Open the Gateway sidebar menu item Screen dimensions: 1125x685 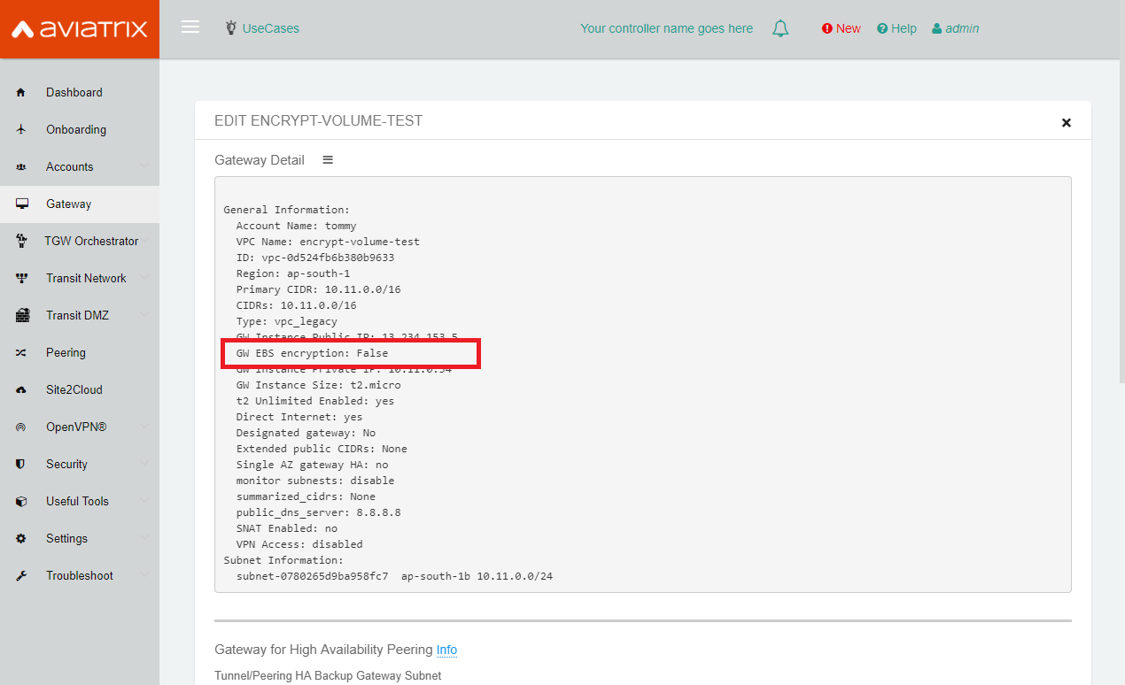coord(69,204)
